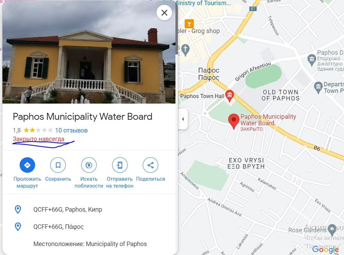Image resolution: width=344 pixels, height=255 pixels.
Task: Click the star rating display
Action: pyautogui.click(x=38, y=130)
